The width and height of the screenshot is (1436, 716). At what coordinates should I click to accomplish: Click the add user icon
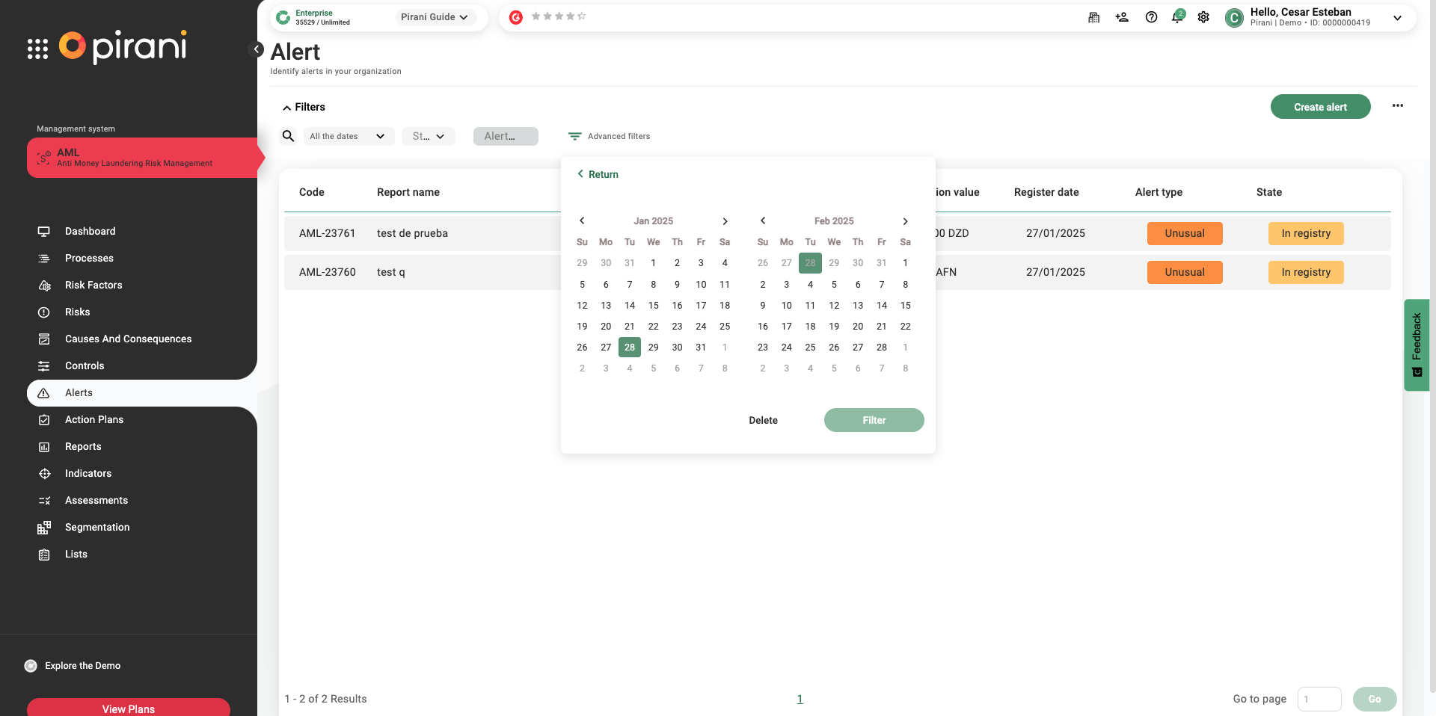pyautogui.click(x=1122, y=17)
